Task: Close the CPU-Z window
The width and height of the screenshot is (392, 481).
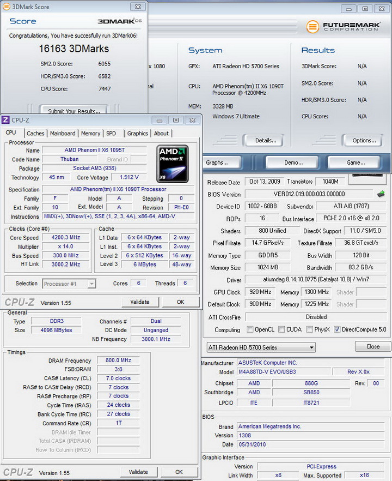Action: (193, 120)
